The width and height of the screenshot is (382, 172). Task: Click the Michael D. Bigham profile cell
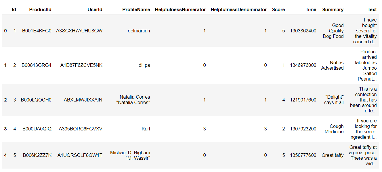click(130, 155)
